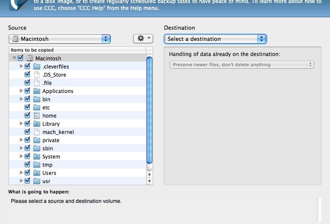Collapse the Macintosh root tree item
The height and width of the screenshot is (224, 330).
[14, 58]
